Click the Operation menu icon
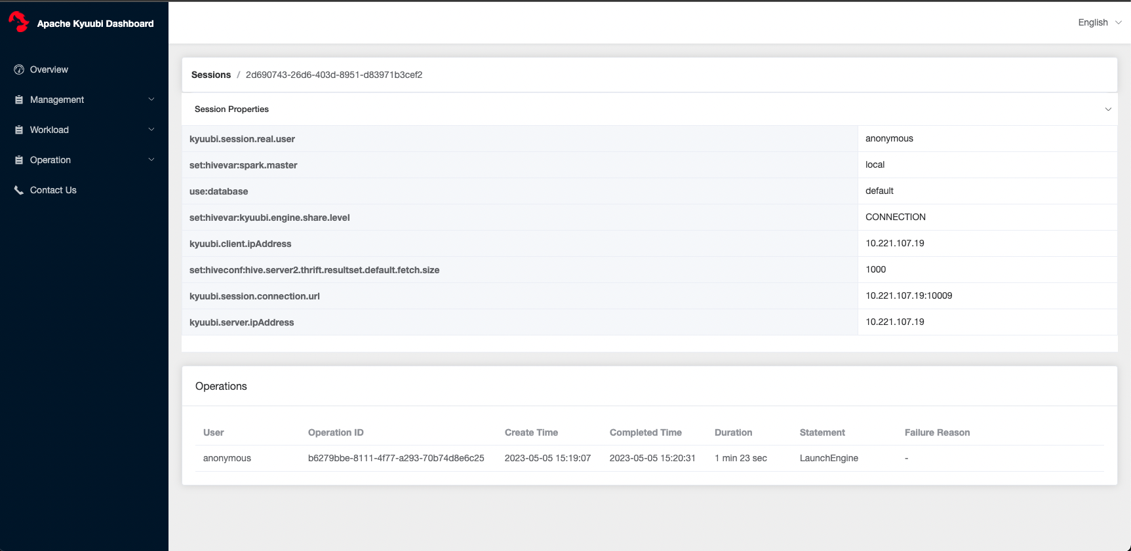The width and height of the screenshot is (1131, 551). (19, 160)
